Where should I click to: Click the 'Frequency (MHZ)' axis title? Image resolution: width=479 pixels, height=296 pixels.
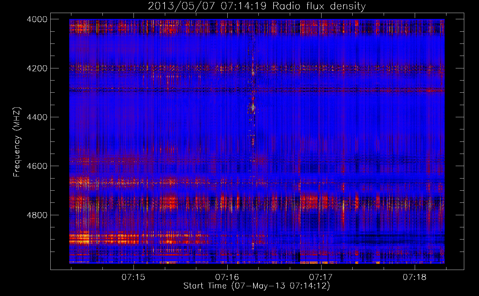pyautogui.click(x=17, y=142)
